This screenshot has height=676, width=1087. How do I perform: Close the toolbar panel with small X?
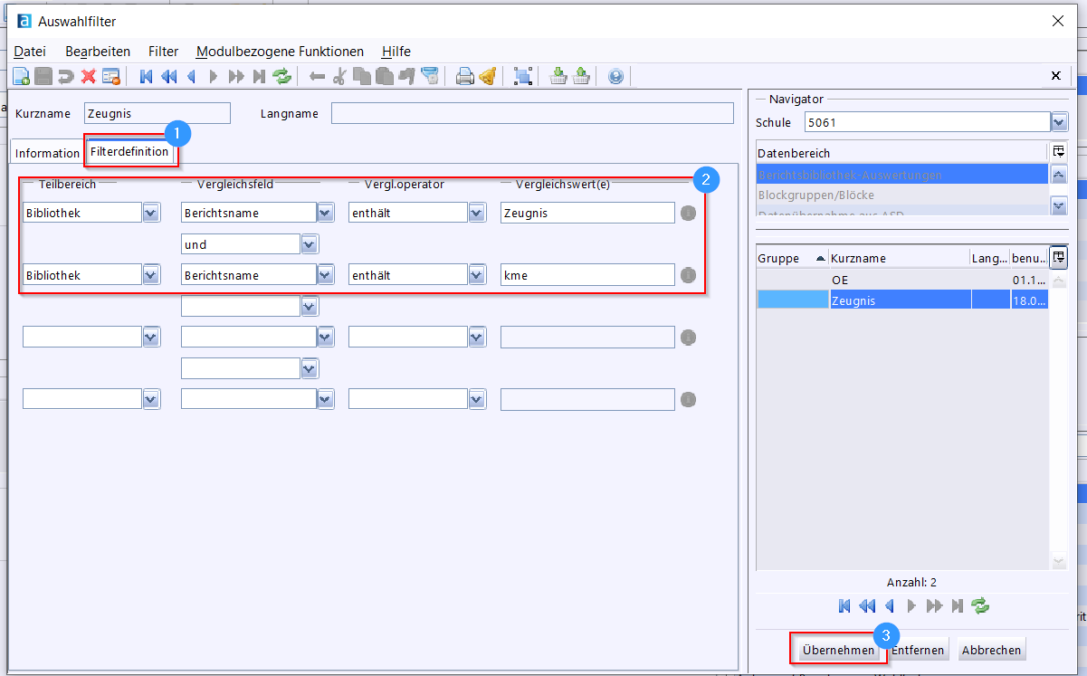pos(1055,76)
